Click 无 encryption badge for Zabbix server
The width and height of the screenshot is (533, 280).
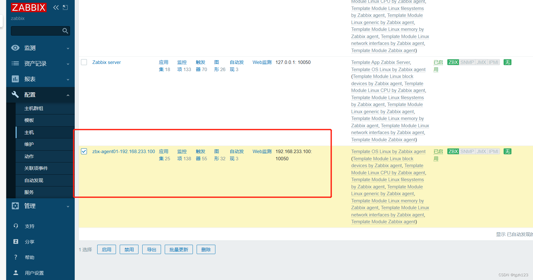pyautogui.click(x=508, y=62)
